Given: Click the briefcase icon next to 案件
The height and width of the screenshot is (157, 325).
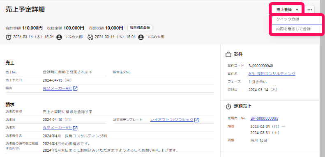Looking at the screenshot, I should pos(228,55).
